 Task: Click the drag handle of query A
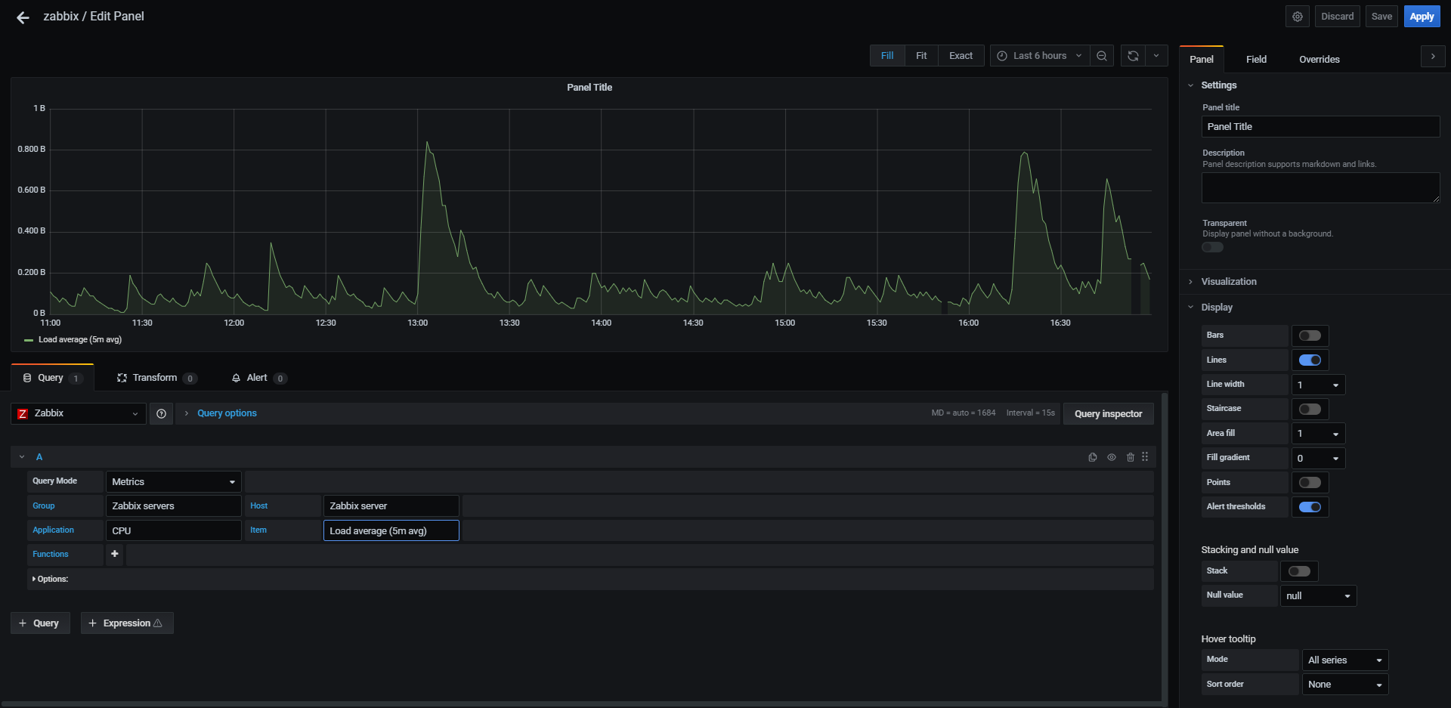[1145, 457]
